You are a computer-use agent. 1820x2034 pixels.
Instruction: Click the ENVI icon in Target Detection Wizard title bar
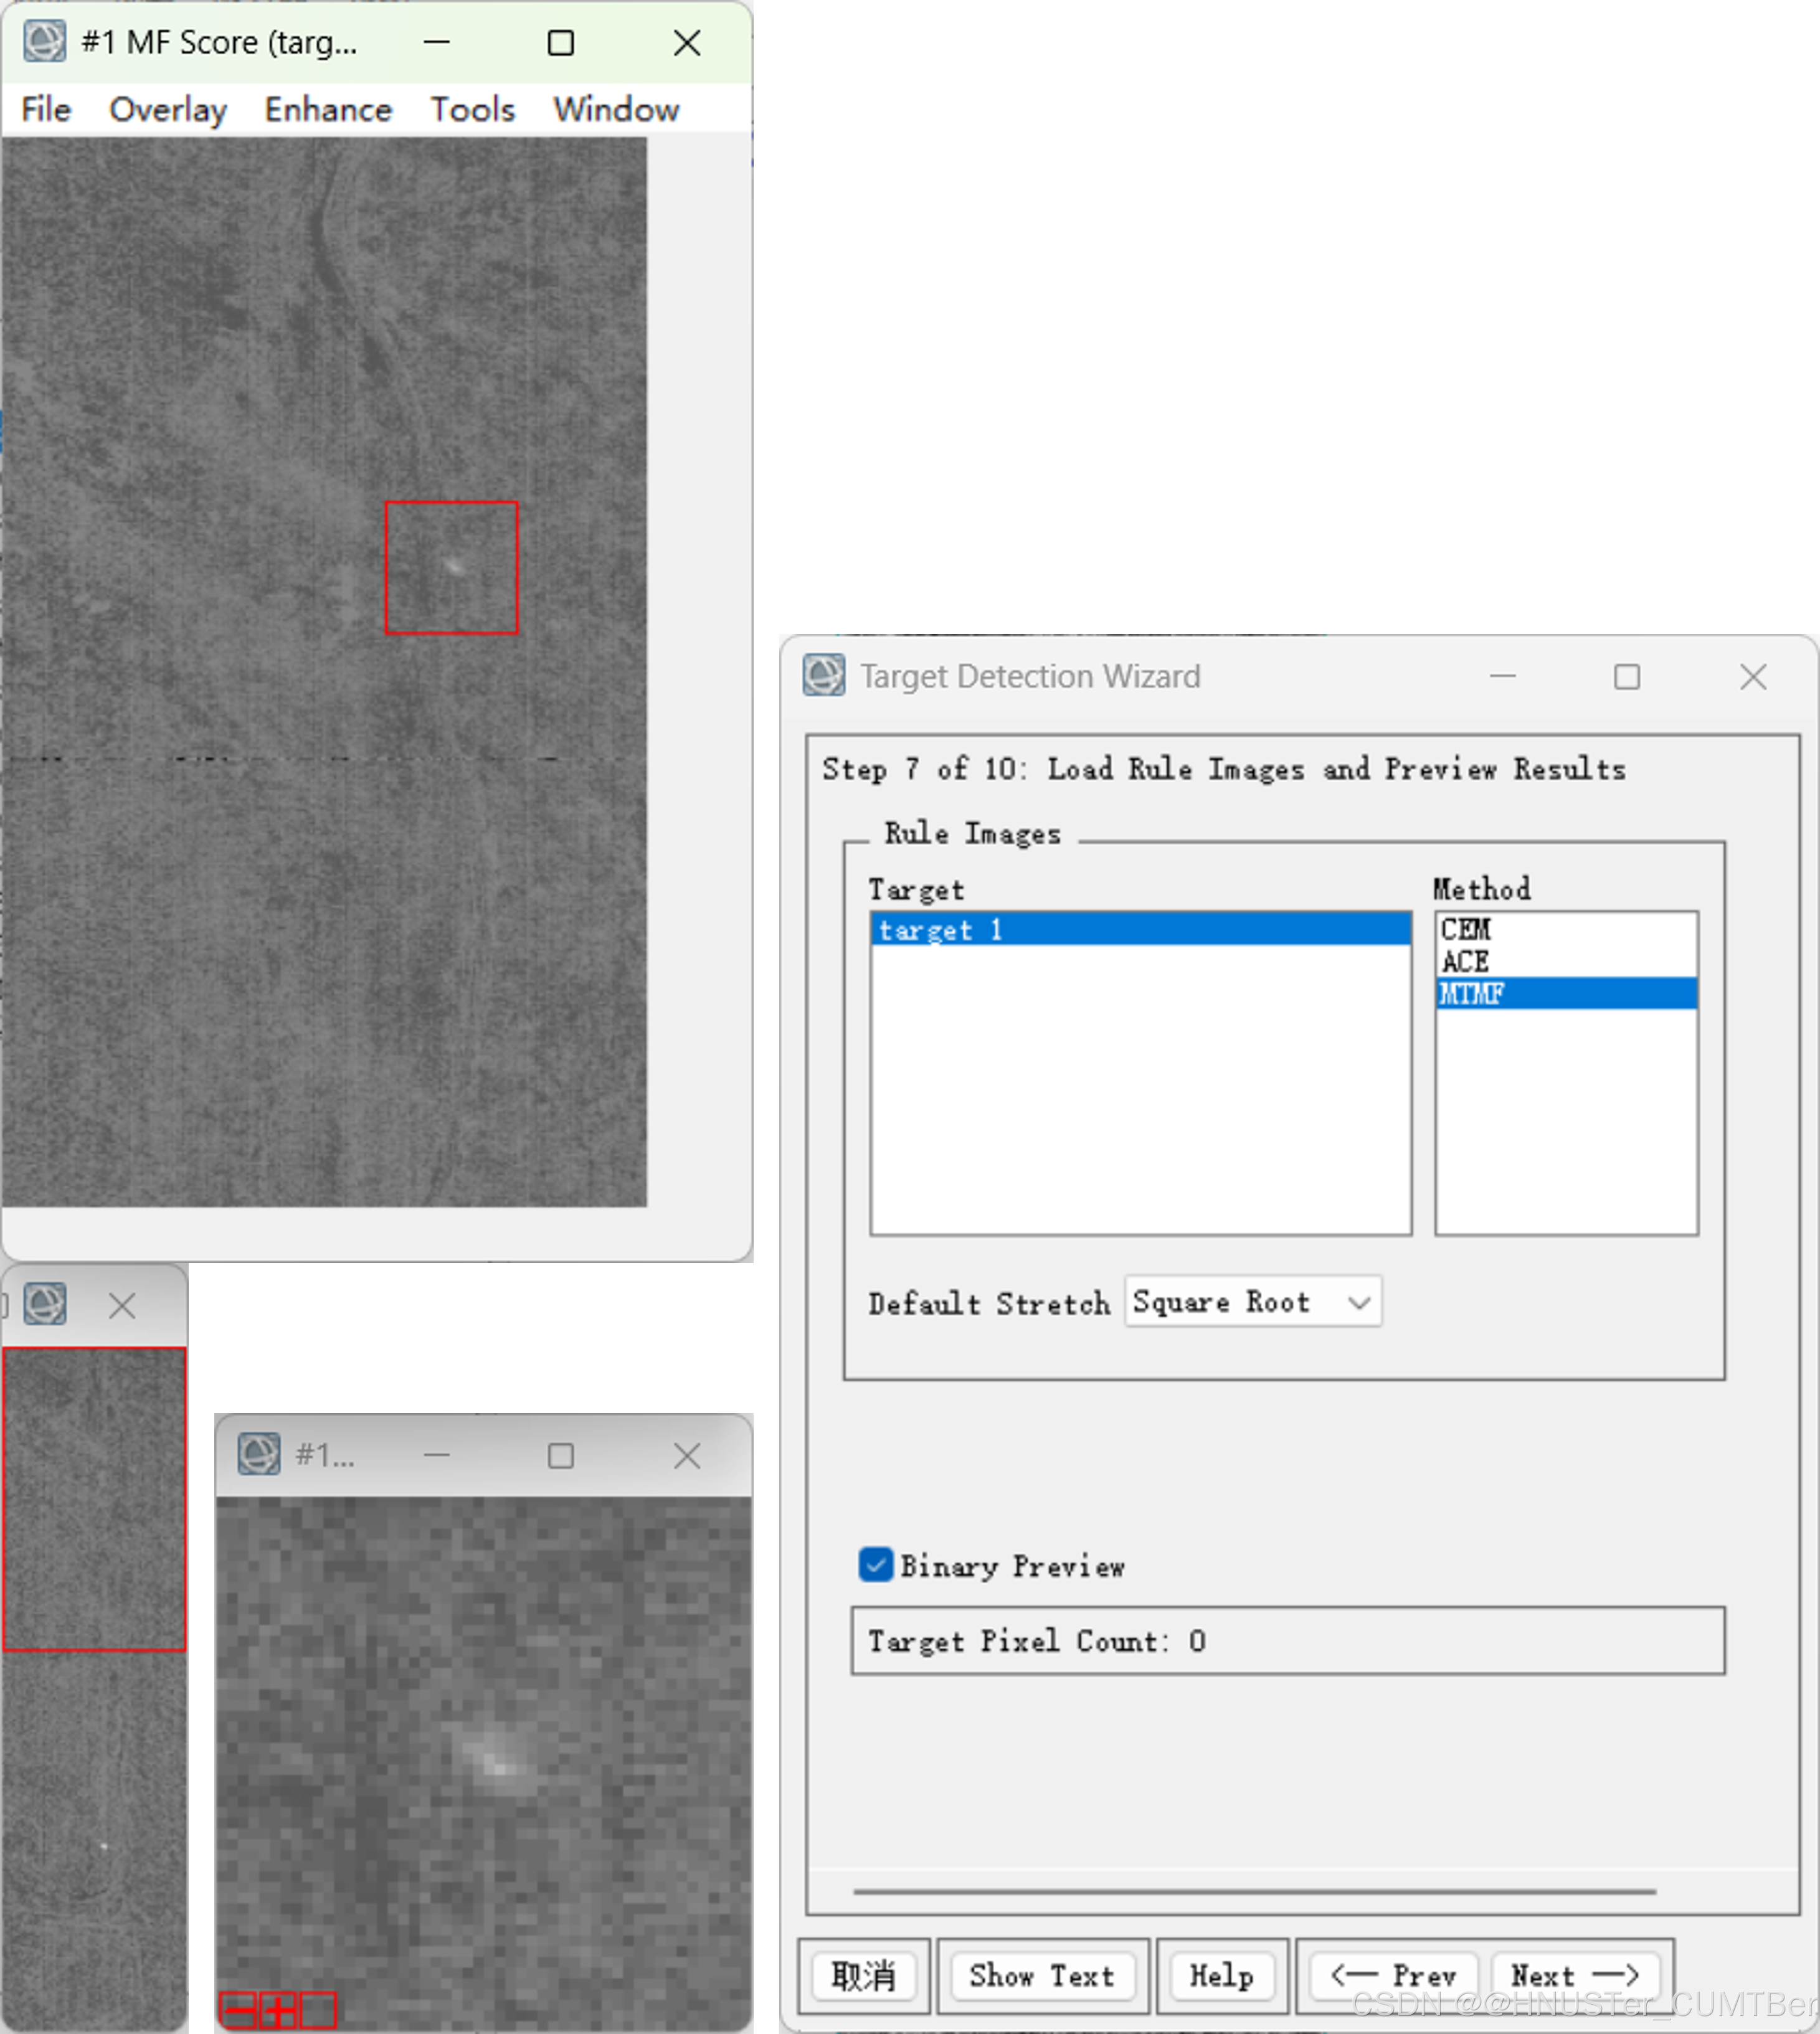pyautogui.click(x=824, y=676)
